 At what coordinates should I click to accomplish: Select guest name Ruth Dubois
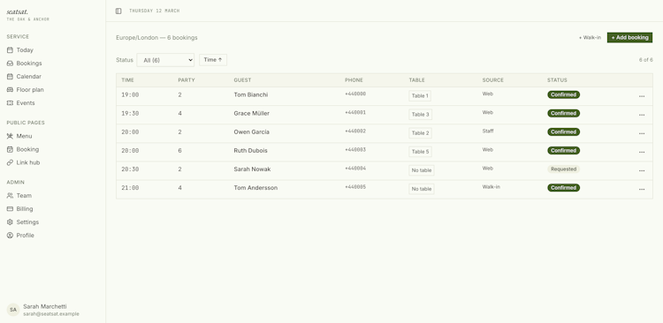coord(250,150)
